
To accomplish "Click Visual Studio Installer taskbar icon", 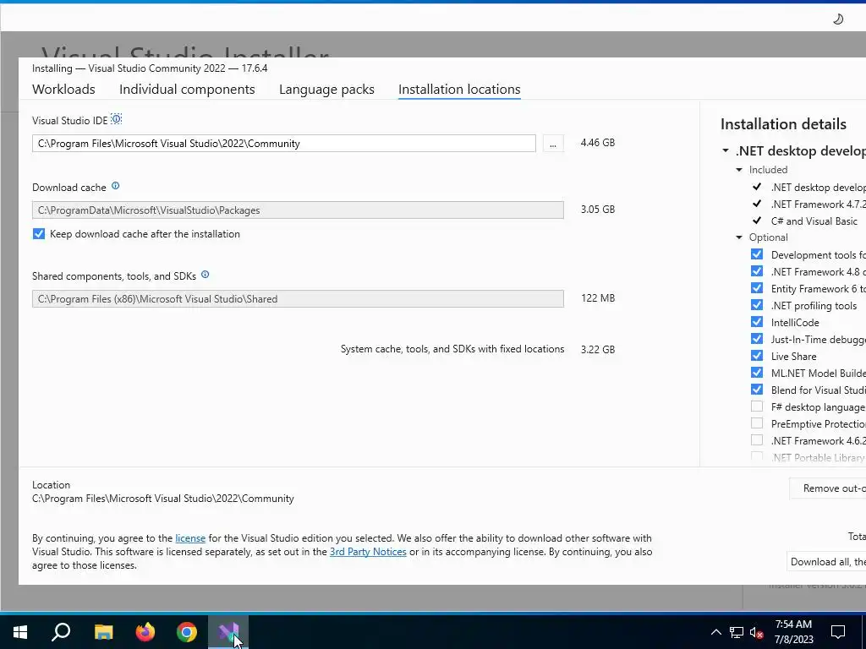I will [x=228, y=632].
